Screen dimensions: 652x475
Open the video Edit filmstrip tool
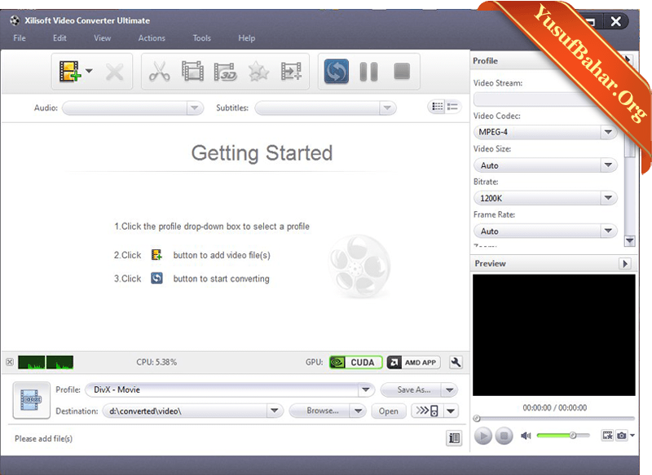[x=192, y=71]
